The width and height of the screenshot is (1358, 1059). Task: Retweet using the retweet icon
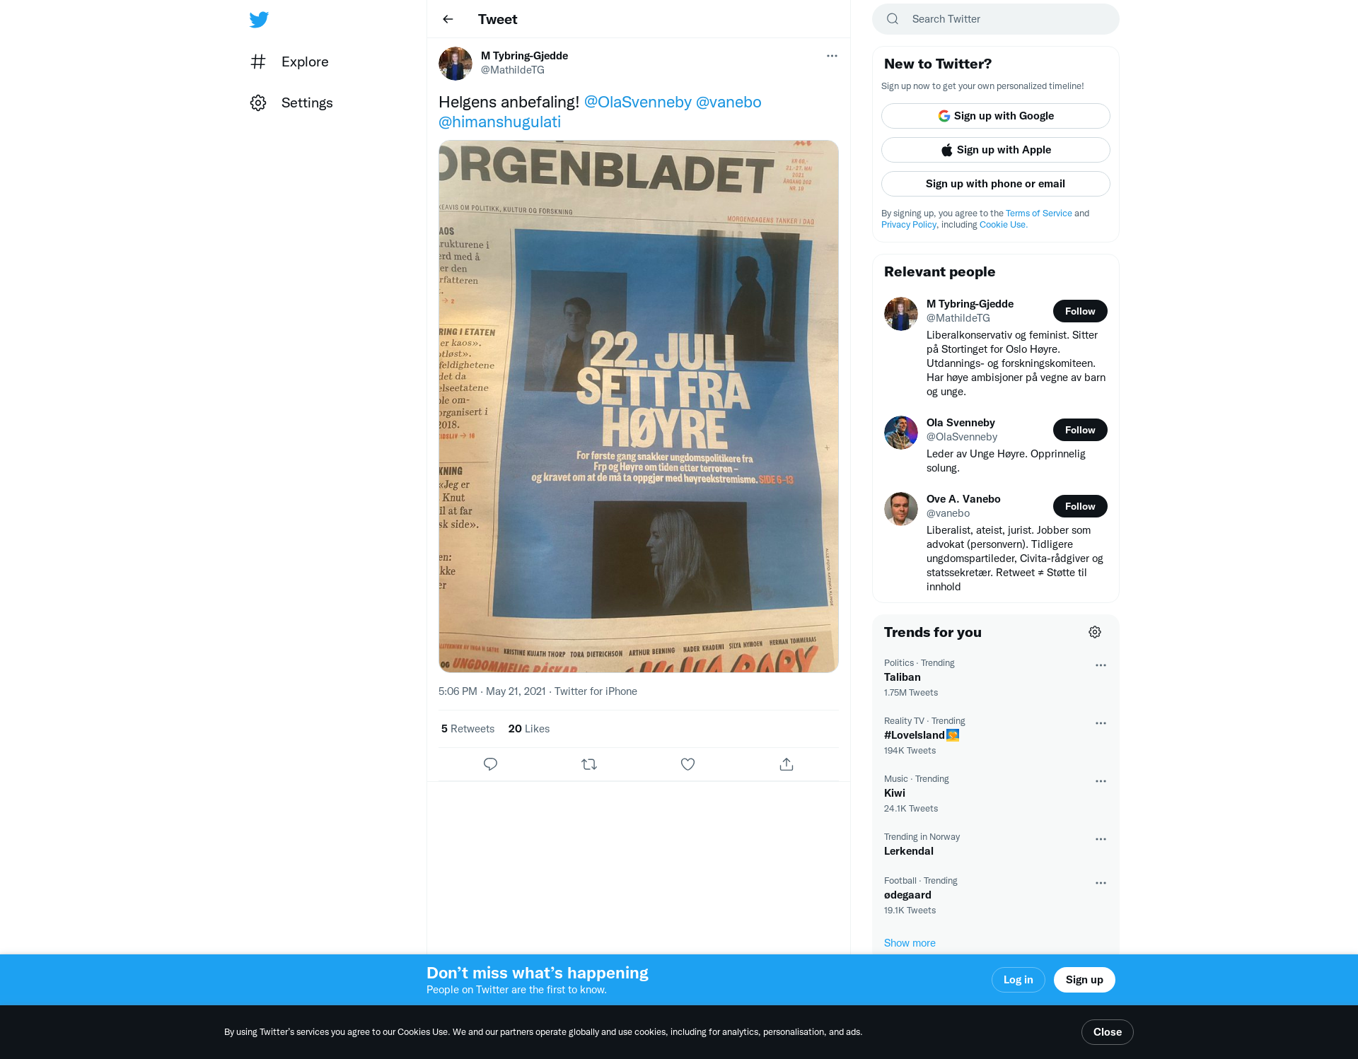click(589, 764)
